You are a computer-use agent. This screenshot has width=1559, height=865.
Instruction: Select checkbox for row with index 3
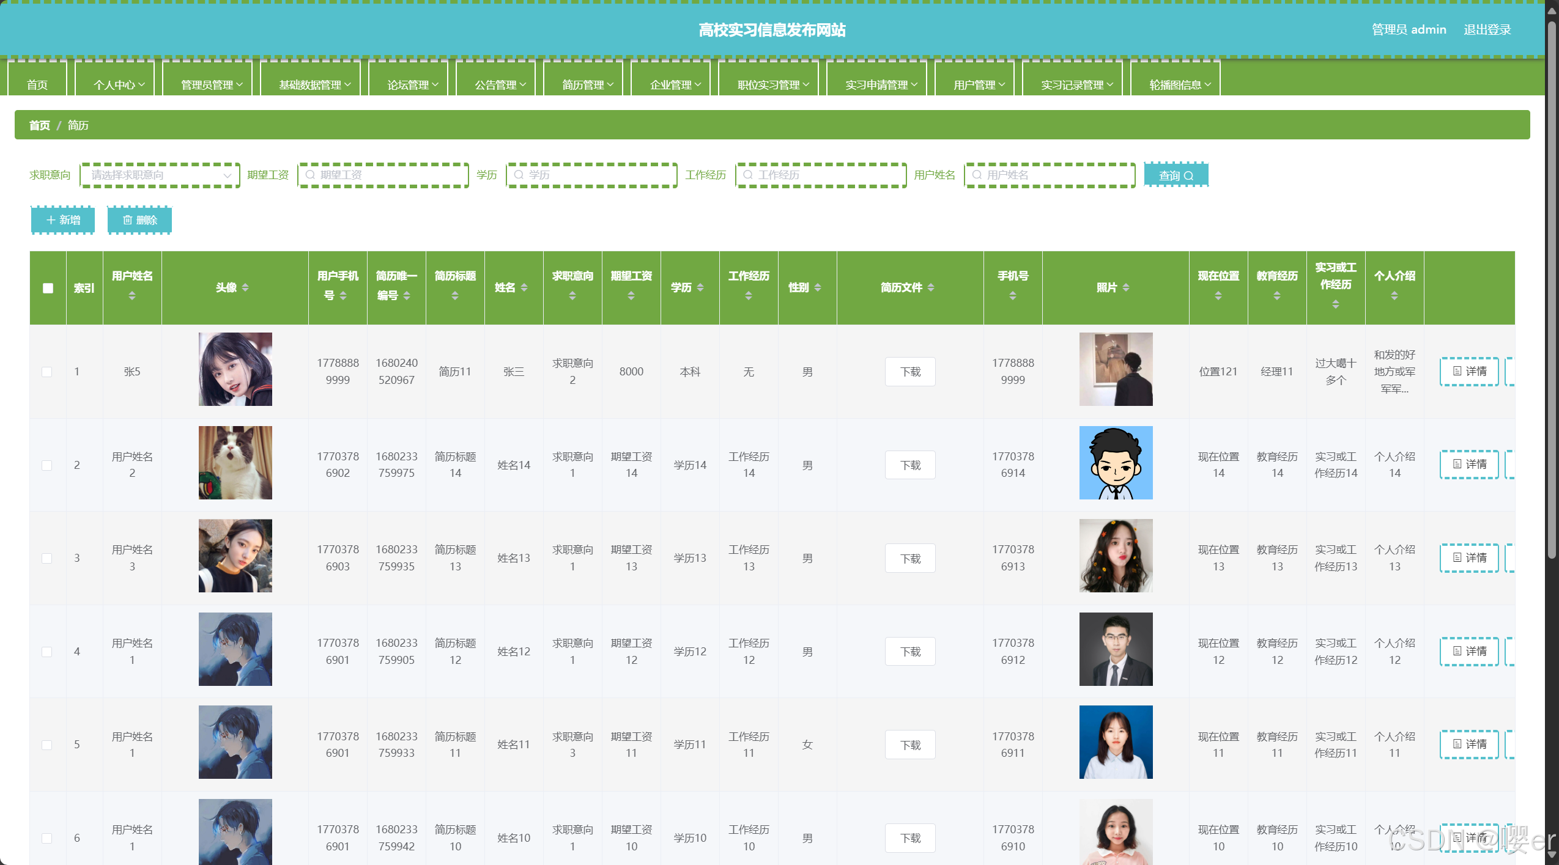coord(47,558)
